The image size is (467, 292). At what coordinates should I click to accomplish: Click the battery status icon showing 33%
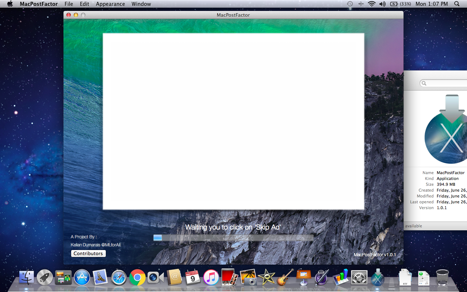point(400,4)
